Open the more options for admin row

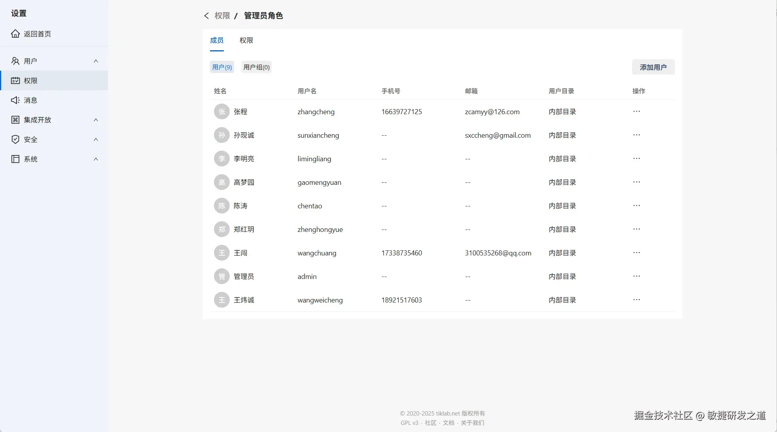tap(636, 276)
